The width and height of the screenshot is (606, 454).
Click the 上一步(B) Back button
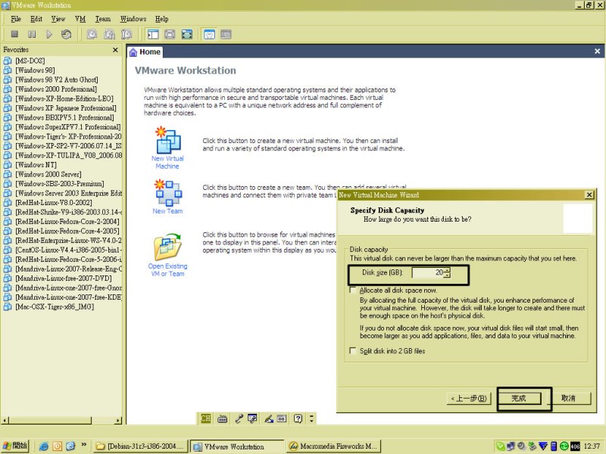pyautogui.click(x=469, y=398)
